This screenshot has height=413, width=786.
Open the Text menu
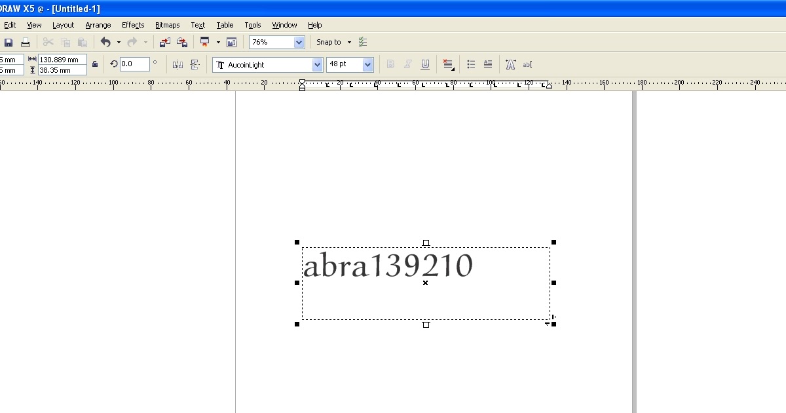198,25
